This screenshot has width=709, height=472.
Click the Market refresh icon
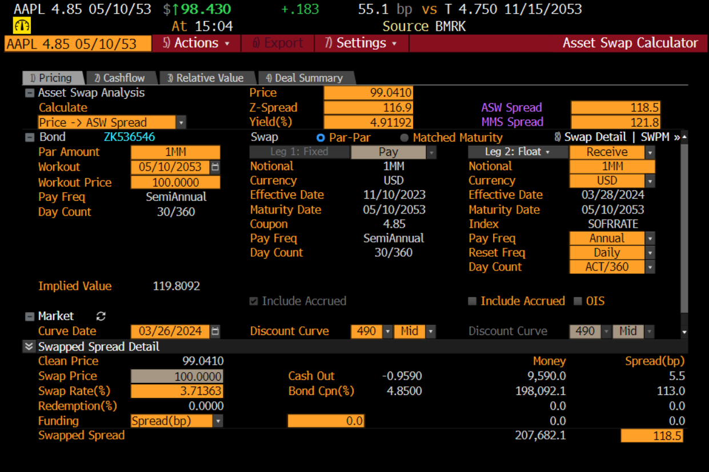101,316
